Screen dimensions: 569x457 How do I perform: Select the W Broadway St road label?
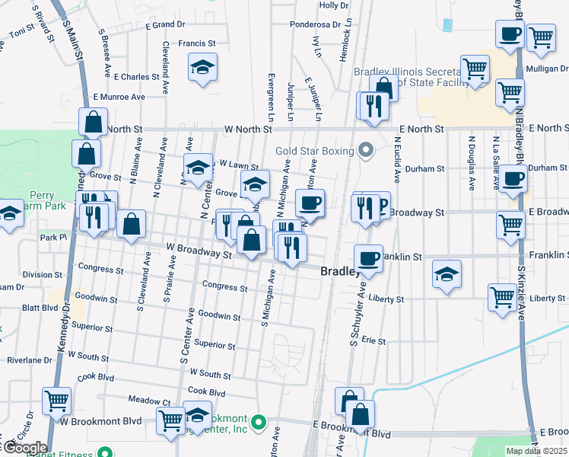coord(199,251)
